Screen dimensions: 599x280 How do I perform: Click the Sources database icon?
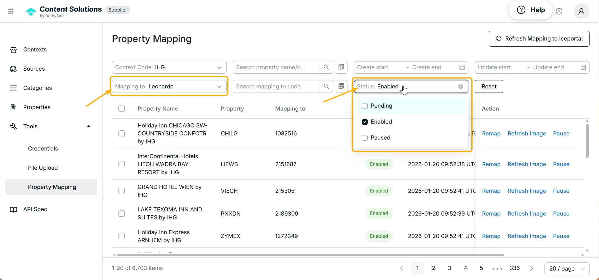coord(13,69)
